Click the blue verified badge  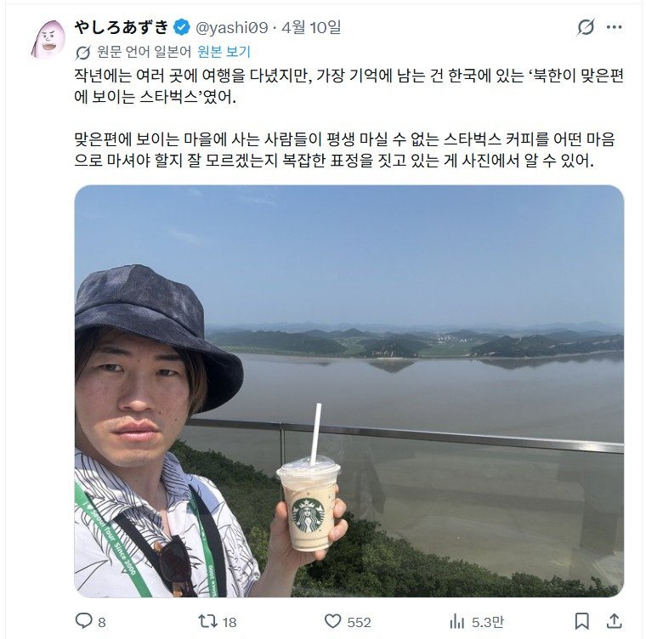point(181,27)
